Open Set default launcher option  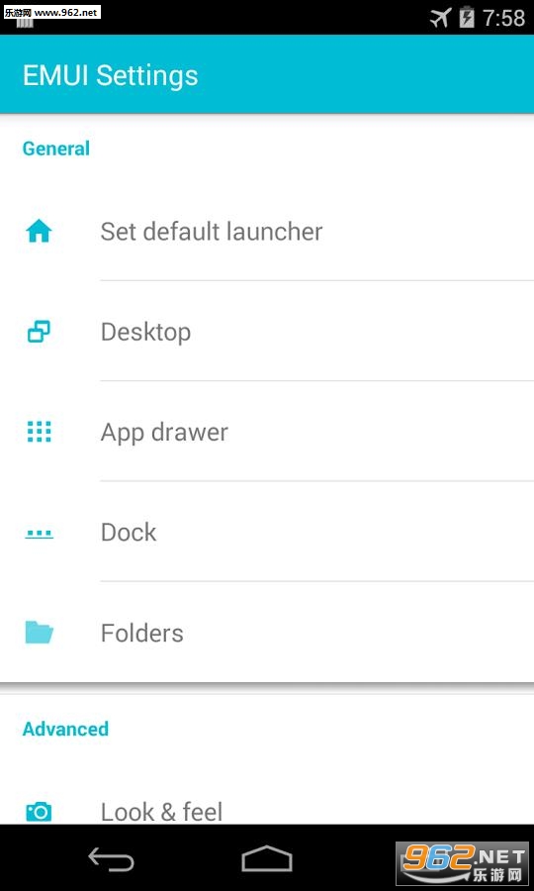tap(267, 232)
